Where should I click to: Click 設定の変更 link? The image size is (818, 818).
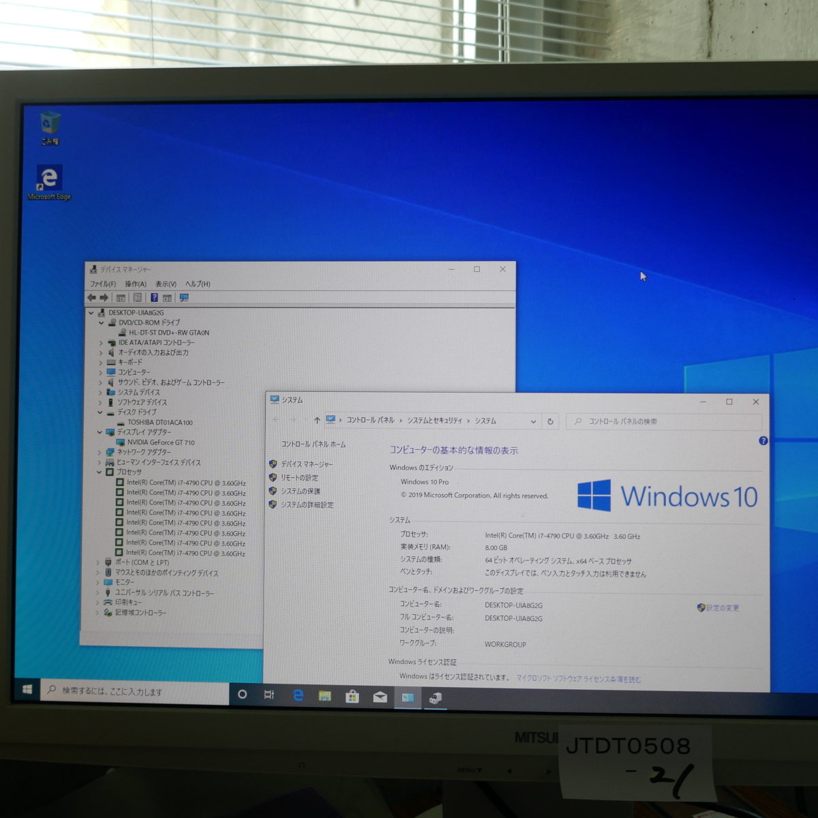(723, 608)
